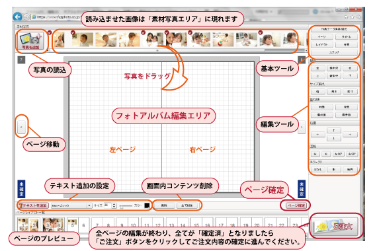Apply the 影 shadow effect
This screenshot has width=377, height=251.
(334, 170)
